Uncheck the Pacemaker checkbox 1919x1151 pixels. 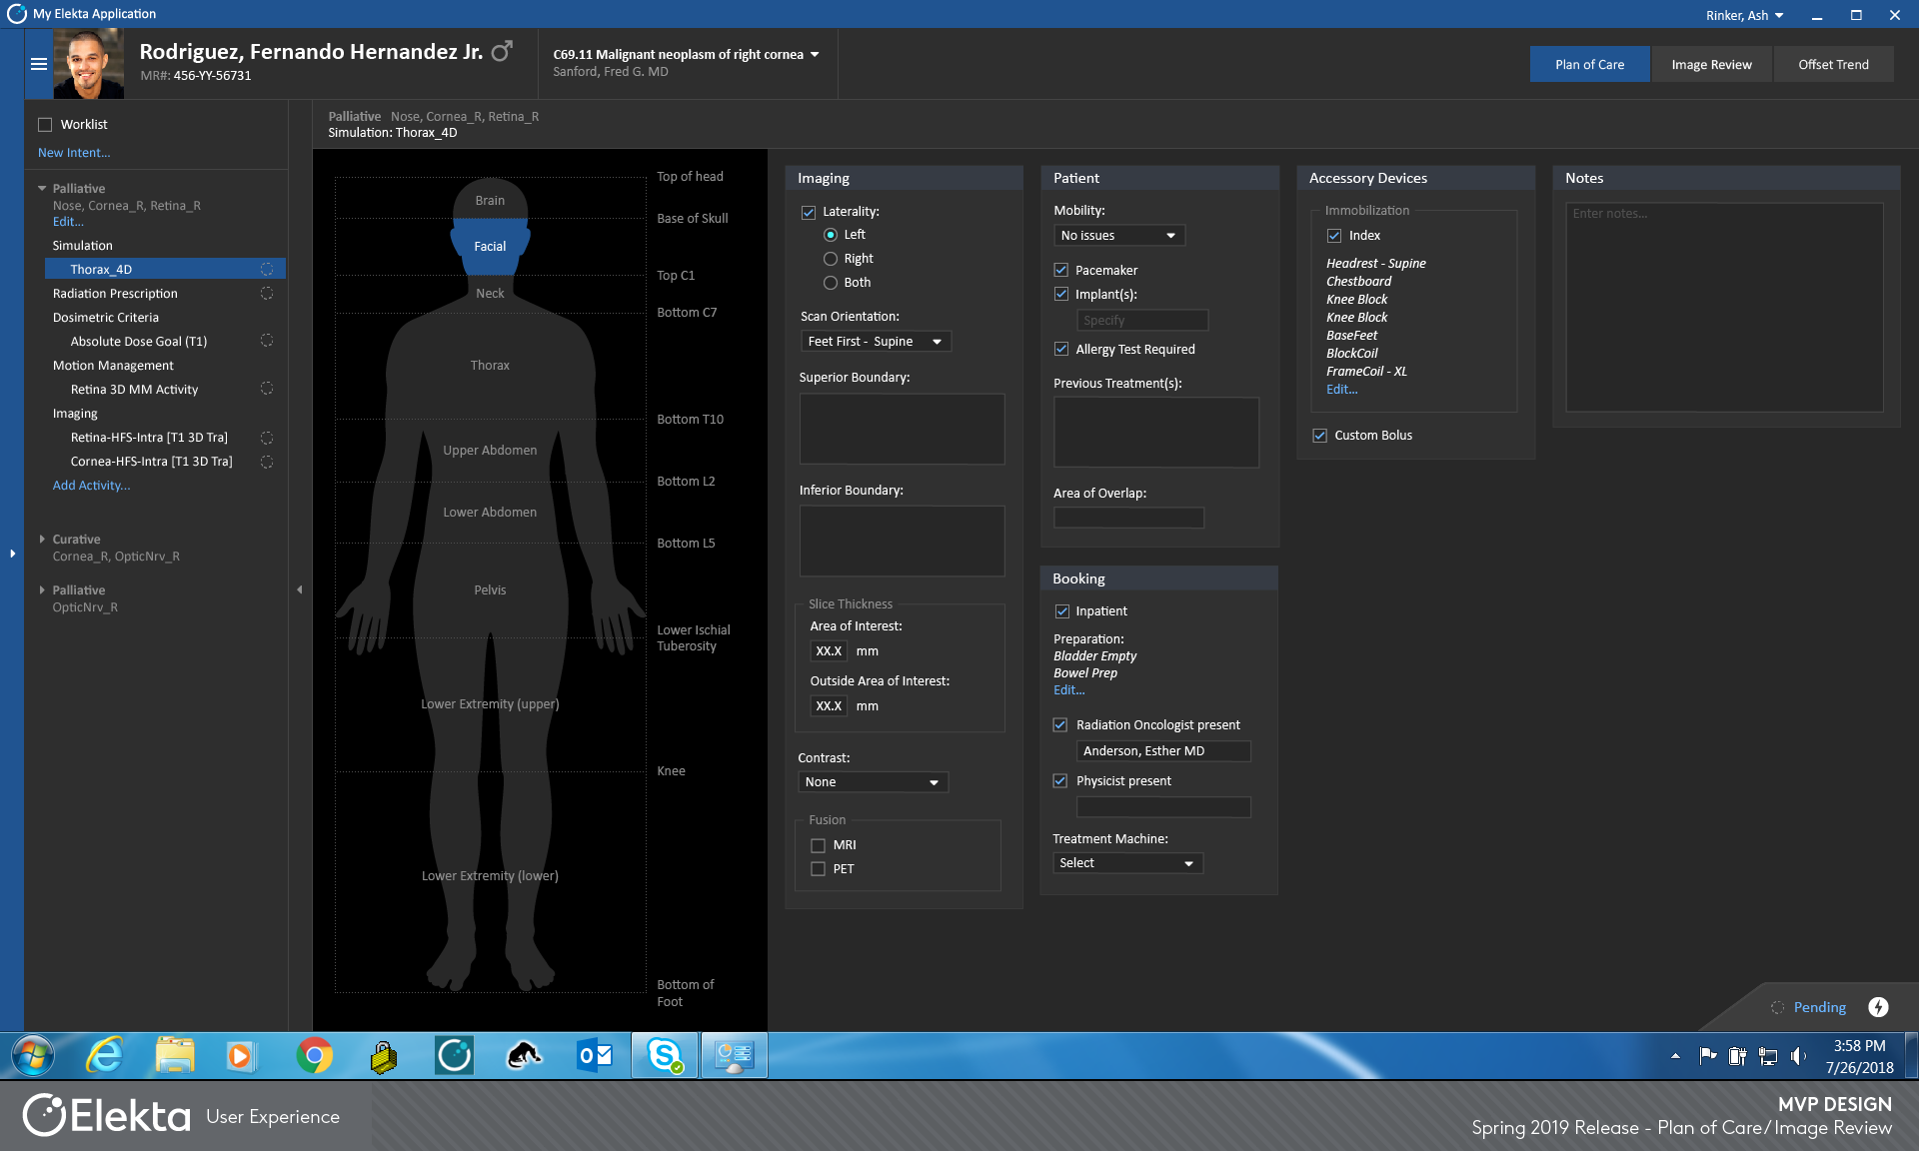pyautogui.click(x=1061, y=270)
